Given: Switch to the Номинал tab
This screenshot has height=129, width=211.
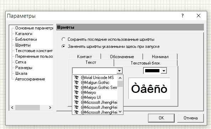Looking at the screenshot, I should click(x=160, y=57).
